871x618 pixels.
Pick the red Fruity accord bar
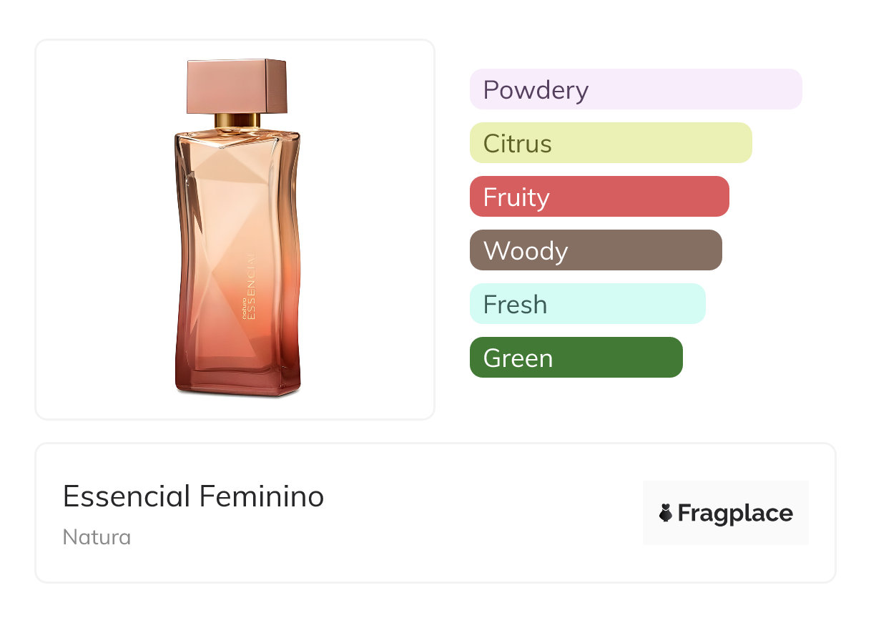(x=599, y=197)
